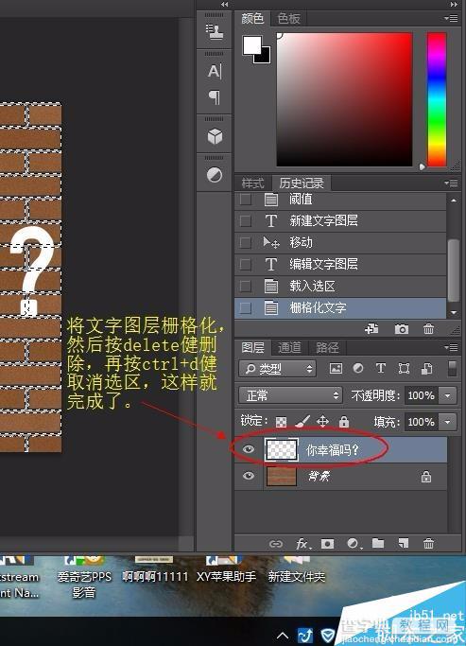Open the 爱奇艺PPS影音 desktop shortcut
Viewport: 466px width, 646px height.
84,577
